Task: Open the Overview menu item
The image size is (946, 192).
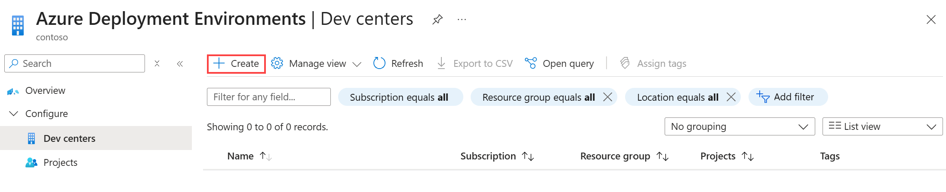Action: pyautogui.click(x=45, y=91)
